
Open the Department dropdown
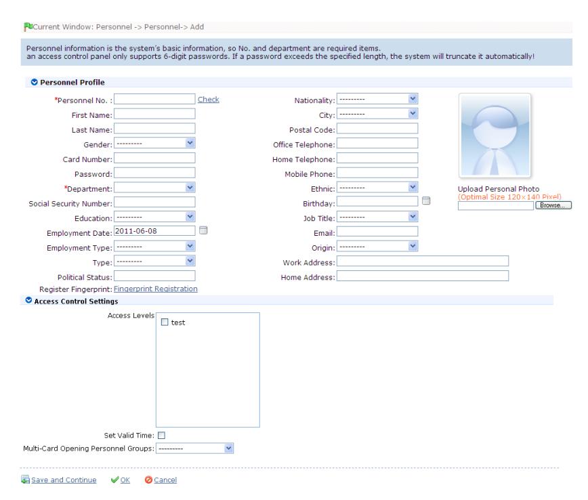(x=154, y=187)
